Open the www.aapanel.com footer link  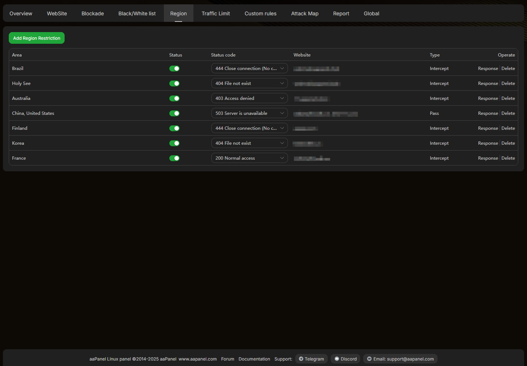[197, 359]
